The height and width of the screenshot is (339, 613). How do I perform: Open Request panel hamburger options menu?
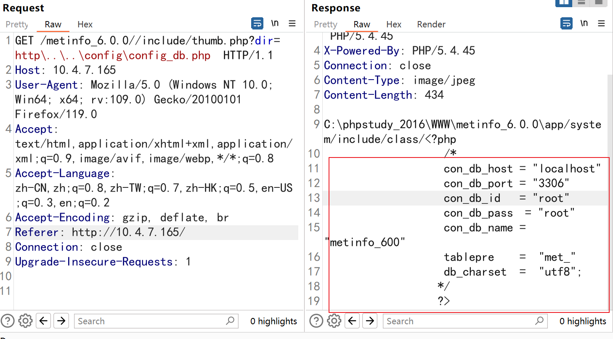pos(292,23)
